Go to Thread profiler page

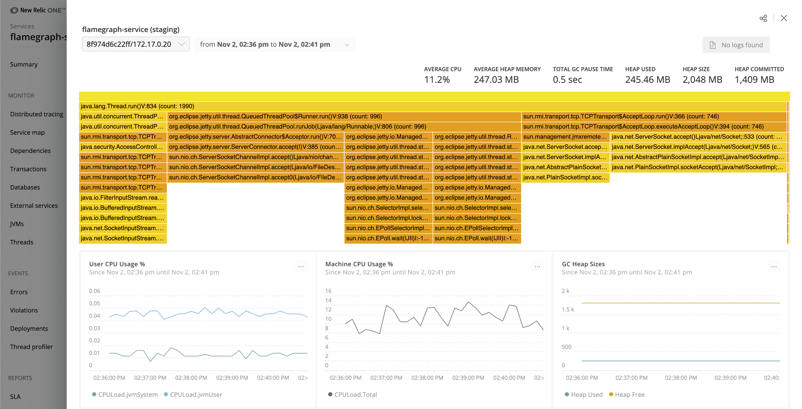pyautogui.click(x=31, y=347)
